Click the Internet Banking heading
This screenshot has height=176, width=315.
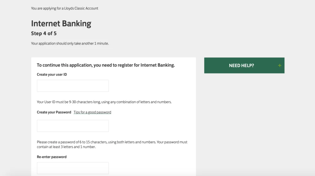(61, 23)
